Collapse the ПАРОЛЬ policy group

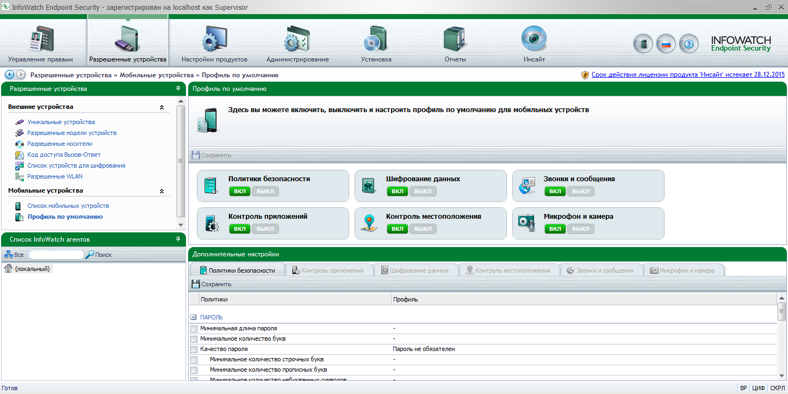pos(194,317)
